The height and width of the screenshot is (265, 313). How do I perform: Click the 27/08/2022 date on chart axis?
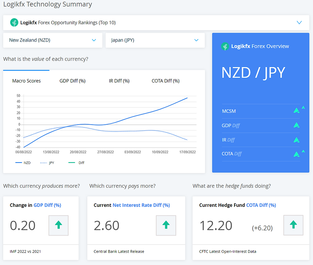(105, 152)
